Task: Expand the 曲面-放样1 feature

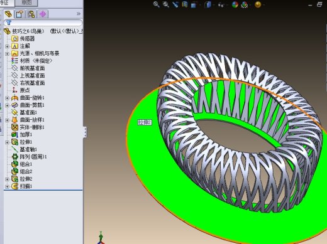Action: pos(7,120)
